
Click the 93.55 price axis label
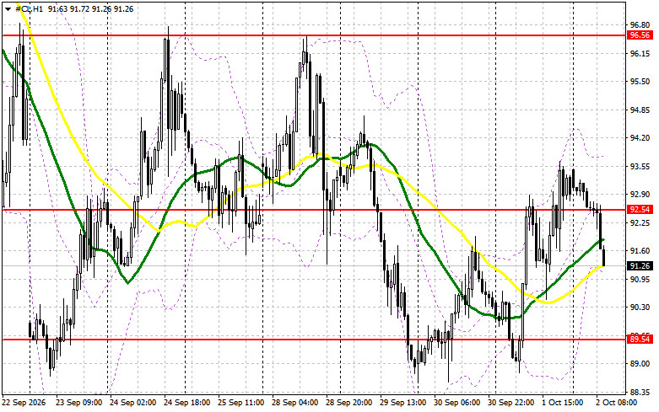pyautogui.click(x=640, y=167)
